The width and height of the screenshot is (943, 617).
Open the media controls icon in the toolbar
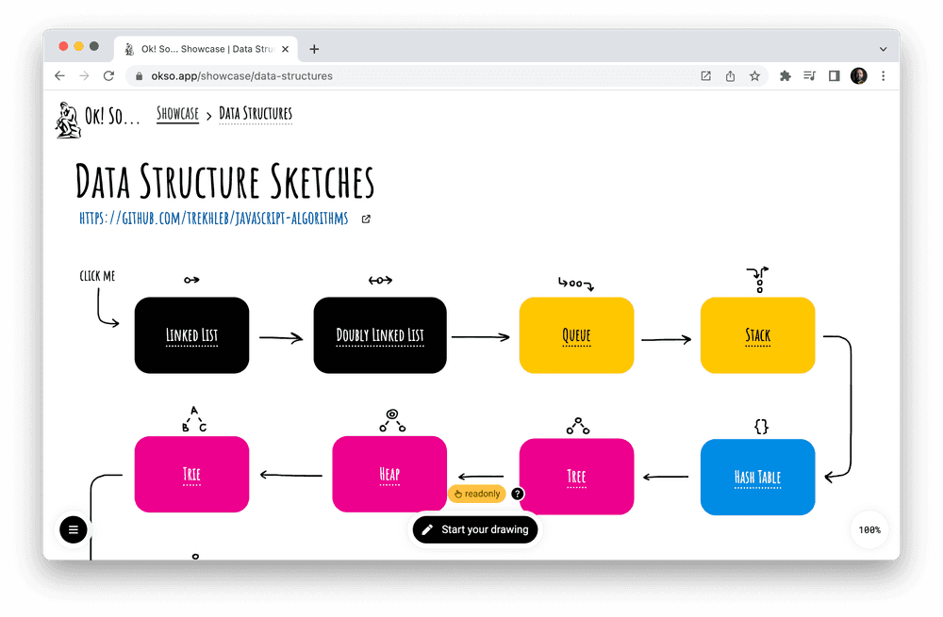click(x=809, y=75)
